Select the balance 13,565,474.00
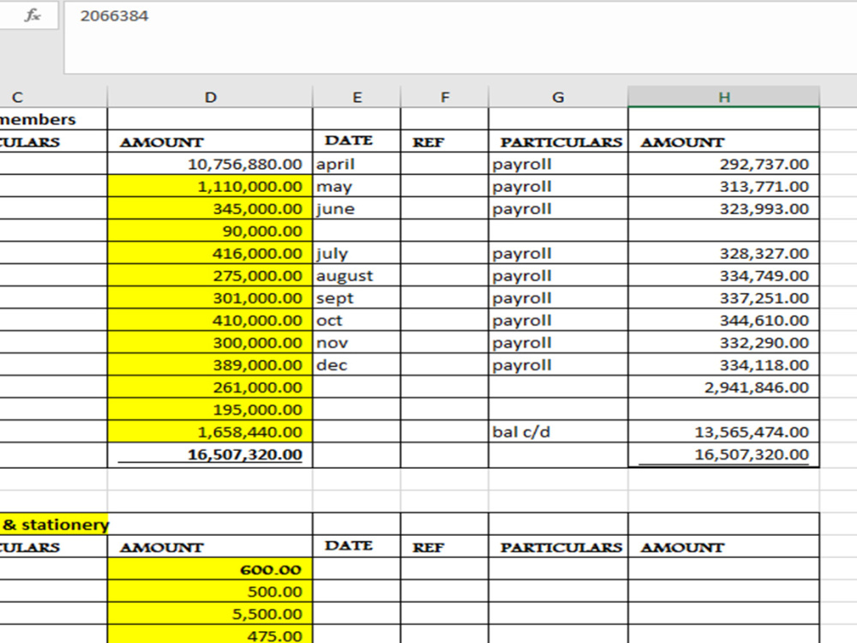This screenshot has width=857, height=643. (723, 432)
